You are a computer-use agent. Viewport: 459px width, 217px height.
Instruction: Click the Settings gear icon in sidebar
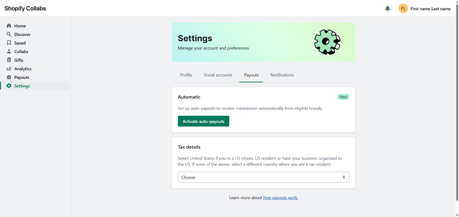tap(9, 86)
